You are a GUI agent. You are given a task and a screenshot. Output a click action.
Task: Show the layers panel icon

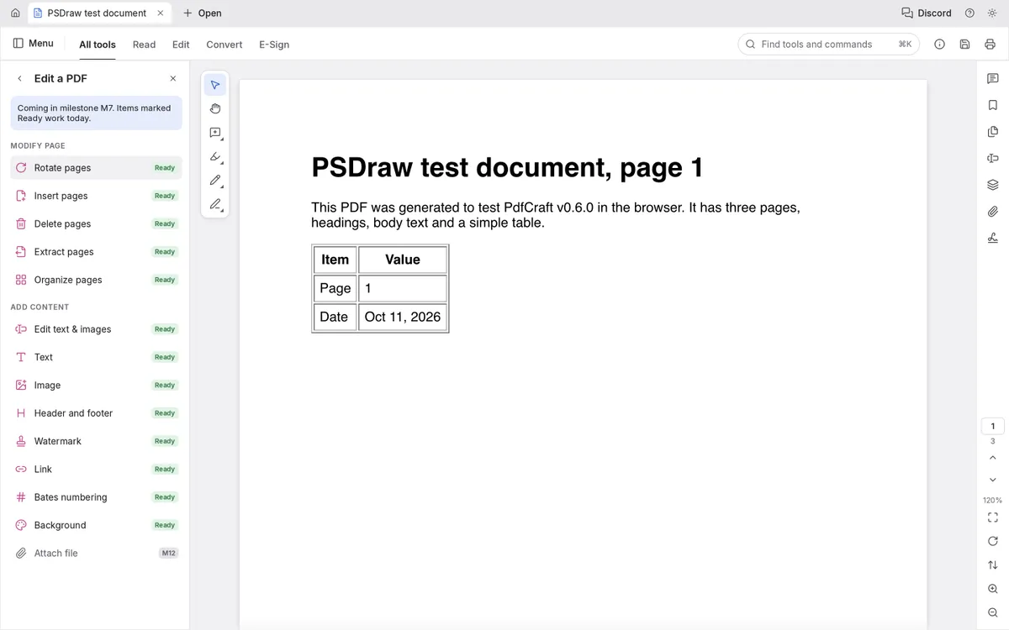[x=993, y=185]
